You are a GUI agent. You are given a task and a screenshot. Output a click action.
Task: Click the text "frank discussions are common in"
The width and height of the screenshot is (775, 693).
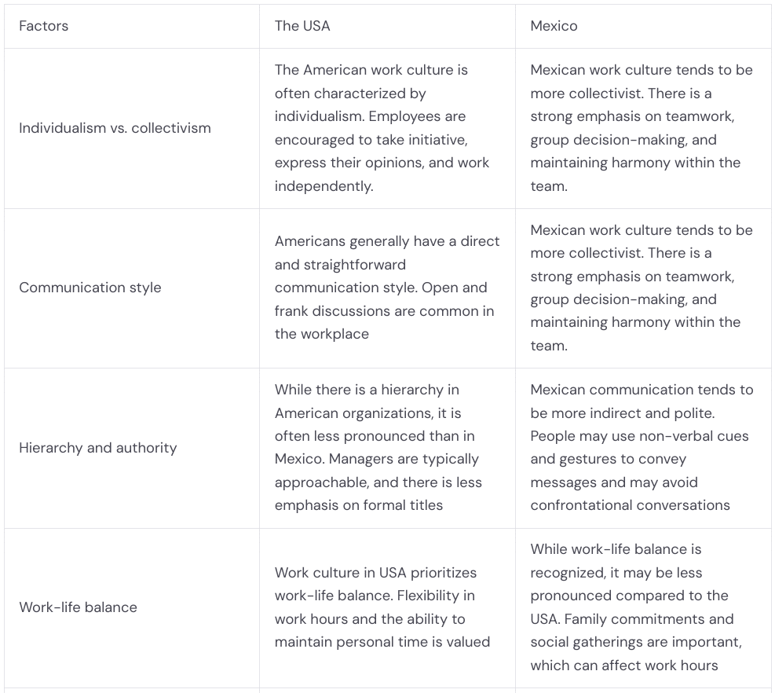(x=384, y=311)
